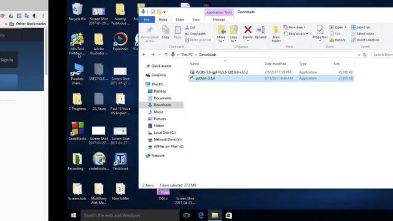Select the Screenshots desktop folder
The image size is (393, 221).
coord(77,192)
